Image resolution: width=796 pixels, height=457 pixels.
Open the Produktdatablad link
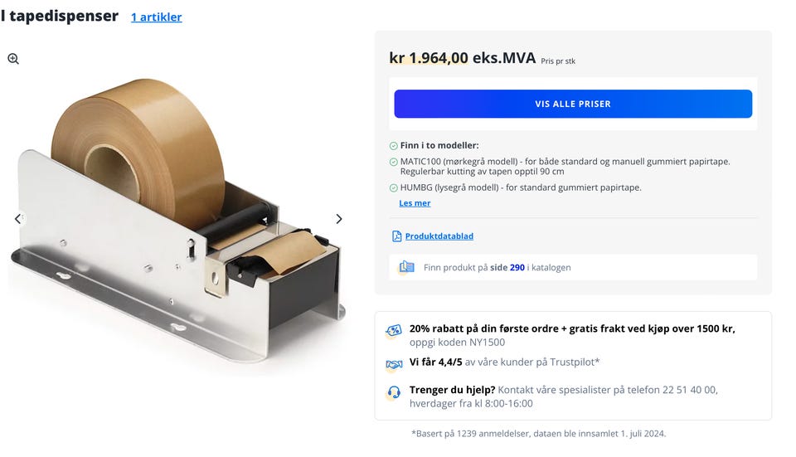coord(439,236)
